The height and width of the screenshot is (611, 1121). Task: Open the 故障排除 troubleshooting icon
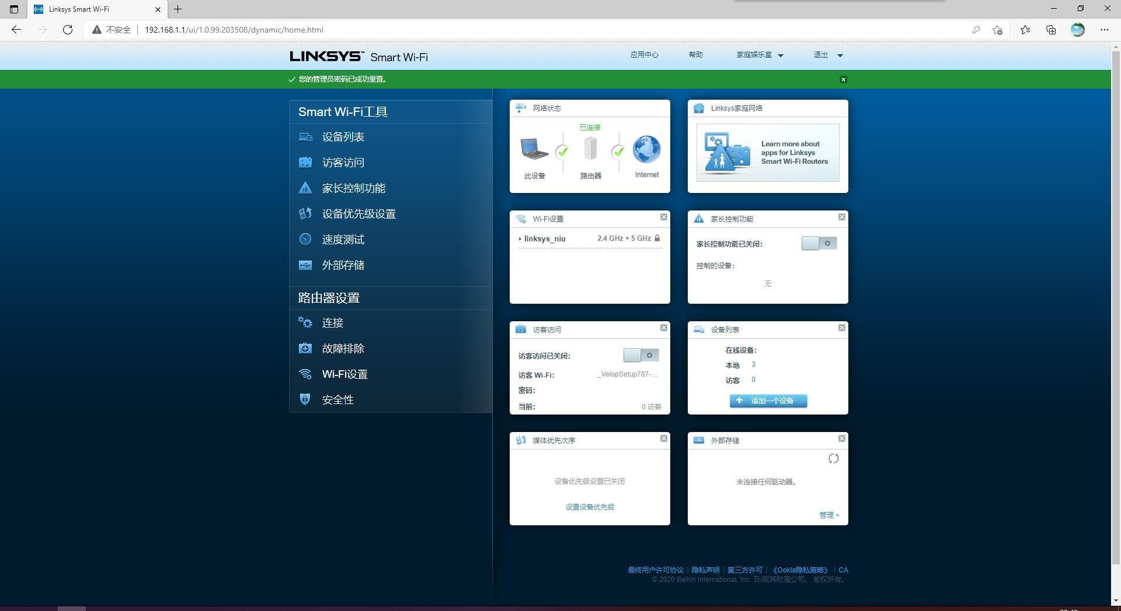pos(305,348)
